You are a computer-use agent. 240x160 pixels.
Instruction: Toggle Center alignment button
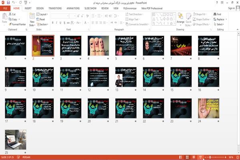pos(96,23)
